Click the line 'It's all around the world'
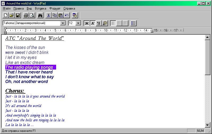The height and width of the screenshot is (134, 212). pos(23,106)
